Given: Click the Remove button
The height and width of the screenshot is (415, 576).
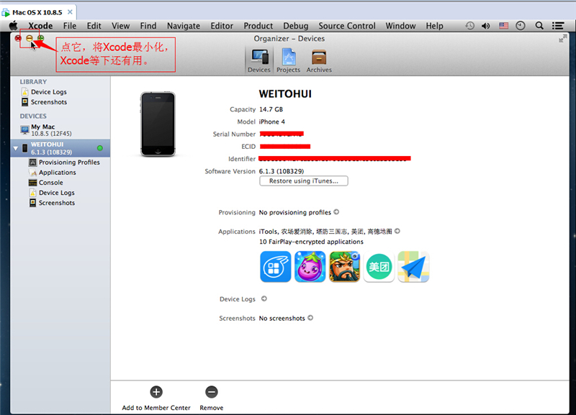Looking at the screenshot, I should tap(212, 398).
